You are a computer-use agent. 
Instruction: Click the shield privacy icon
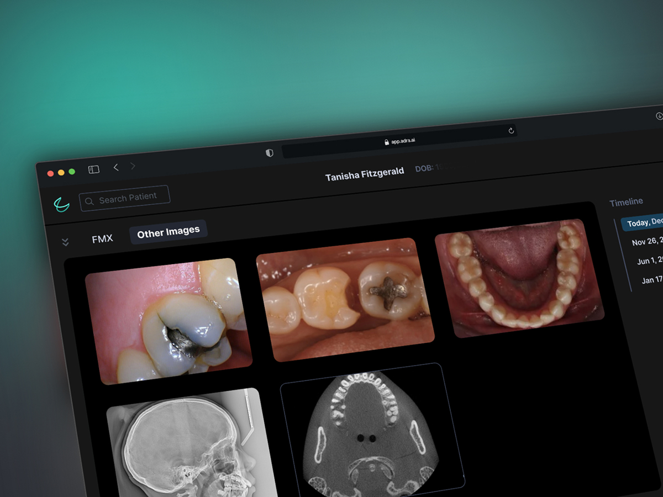270,153
